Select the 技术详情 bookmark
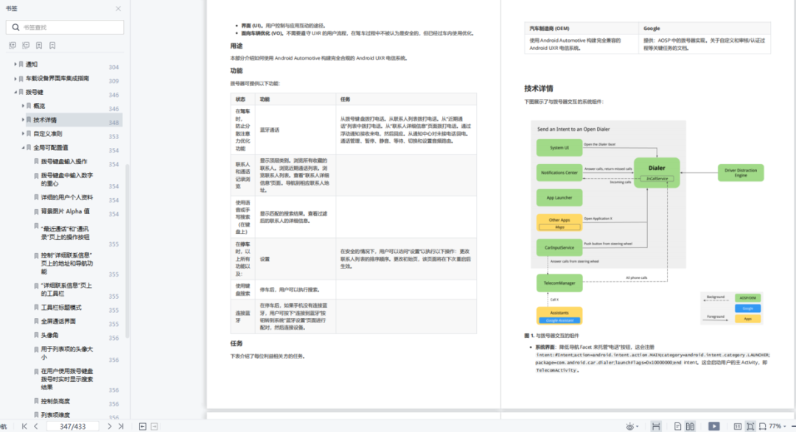 click(45, 120)
